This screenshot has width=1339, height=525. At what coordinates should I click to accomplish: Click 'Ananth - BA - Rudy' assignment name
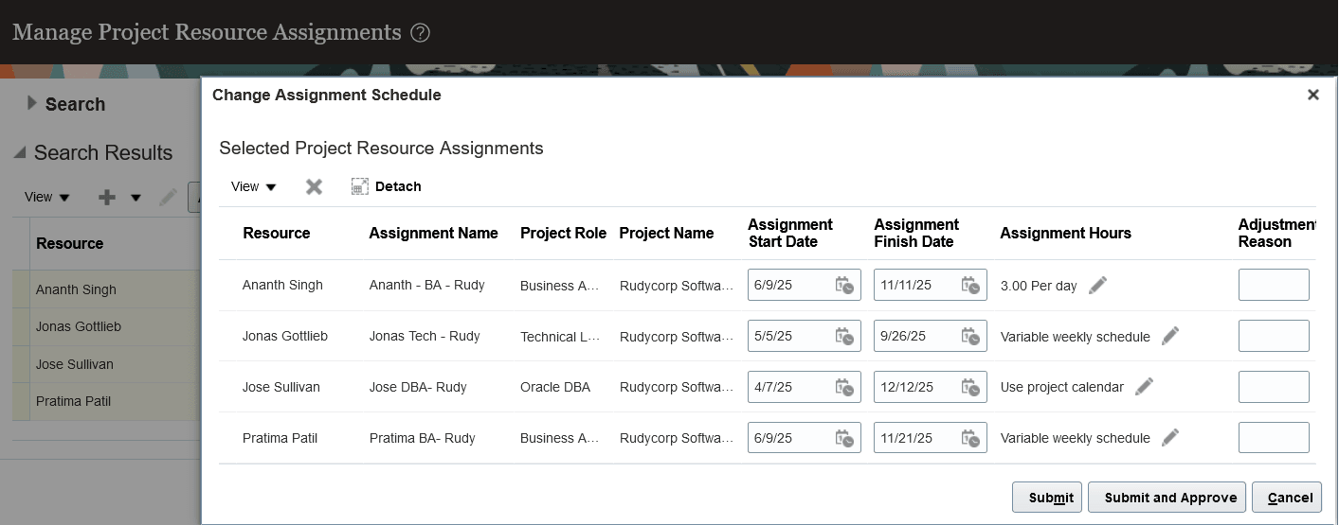coord(426,285)
